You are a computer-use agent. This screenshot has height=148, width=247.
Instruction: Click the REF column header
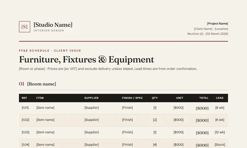[24, 98]
